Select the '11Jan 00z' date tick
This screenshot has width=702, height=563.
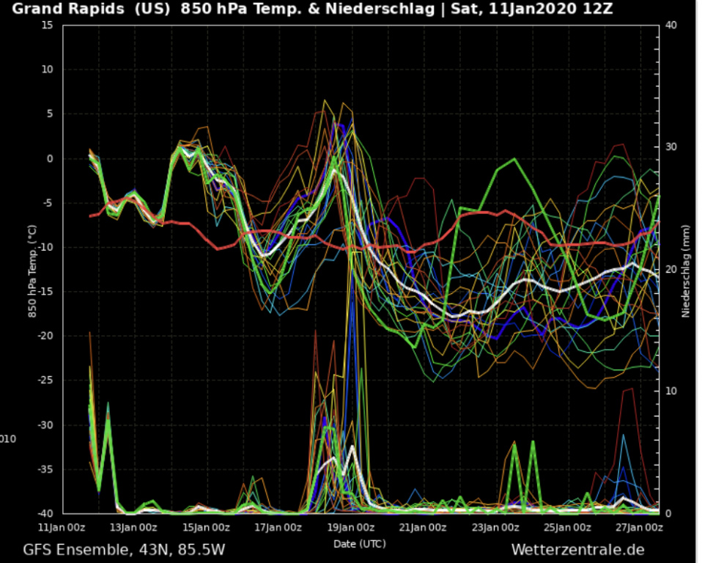point(62,526)
